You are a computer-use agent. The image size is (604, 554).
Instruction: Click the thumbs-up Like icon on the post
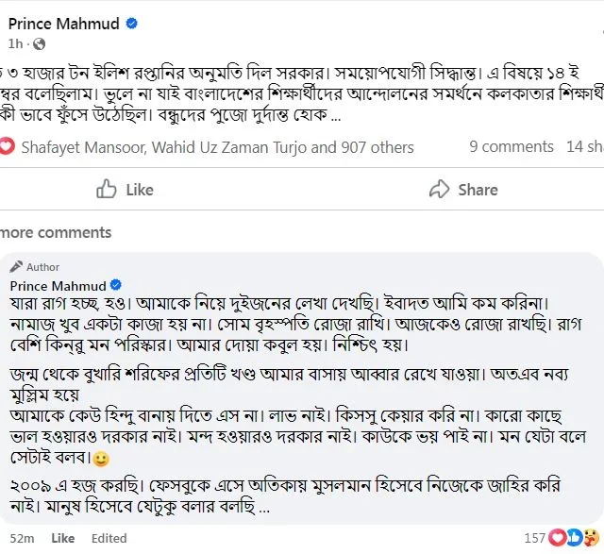106,189
